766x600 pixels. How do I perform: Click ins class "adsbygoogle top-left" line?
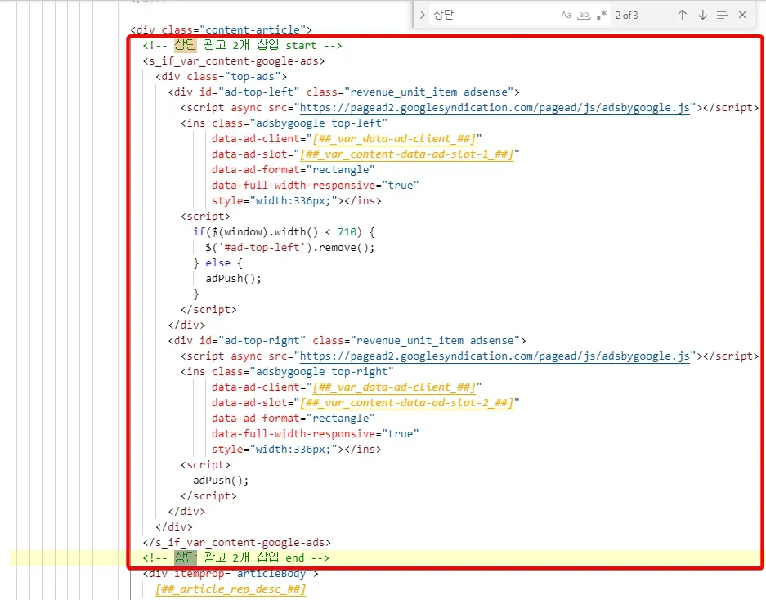pos(284,123)
